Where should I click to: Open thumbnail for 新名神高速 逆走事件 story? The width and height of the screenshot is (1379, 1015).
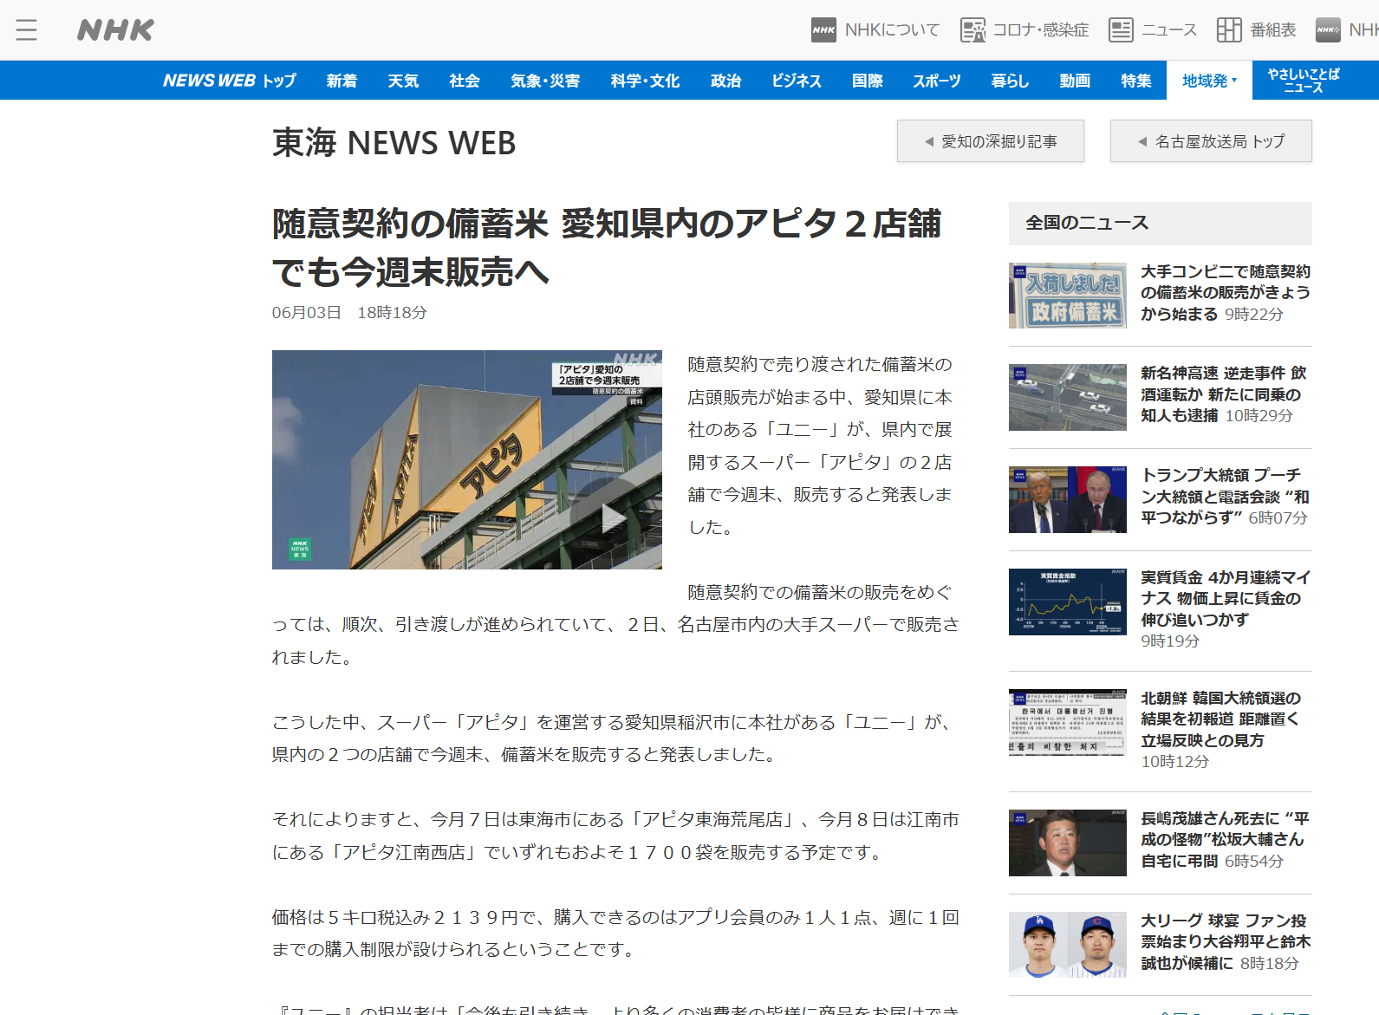pyautogui.click(x=1068, y=398)
